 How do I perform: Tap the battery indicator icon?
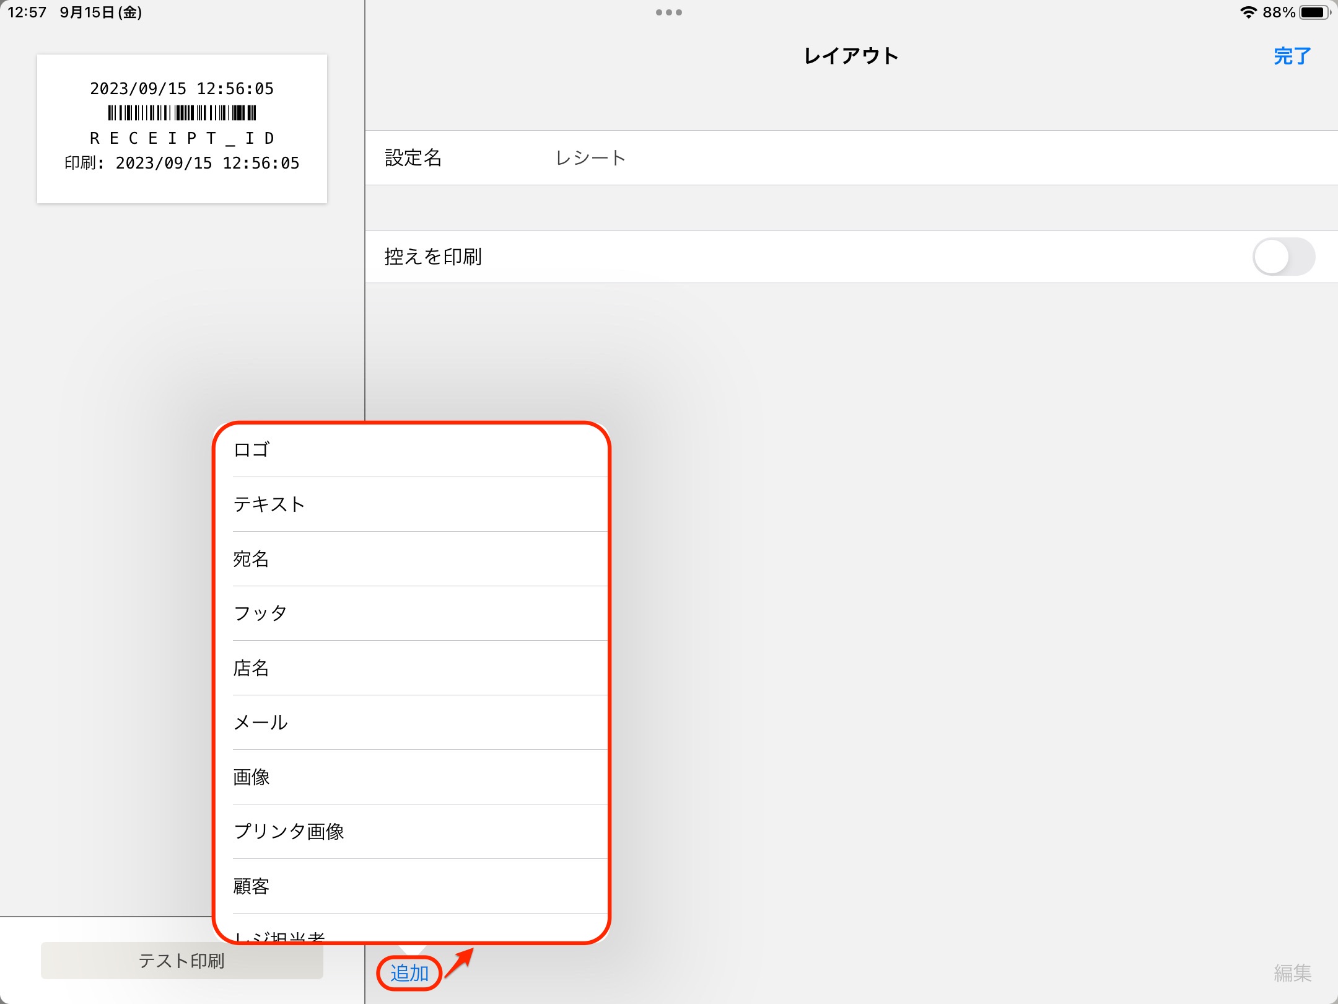point(1314,12)
